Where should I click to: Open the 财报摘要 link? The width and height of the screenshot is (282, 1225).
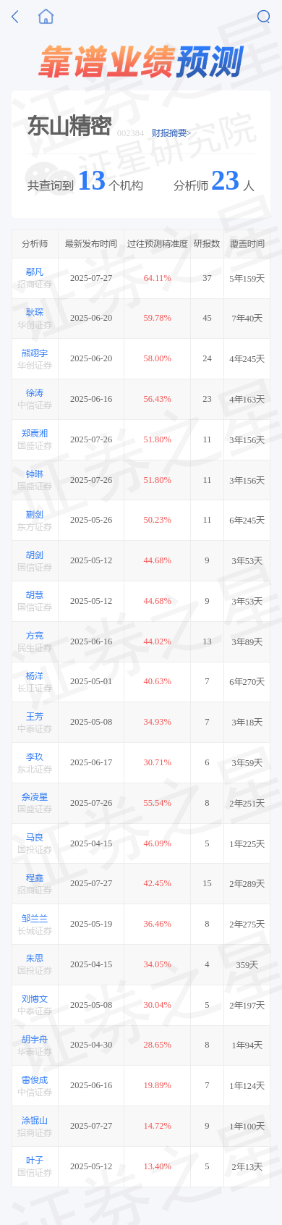coord(171,133)
